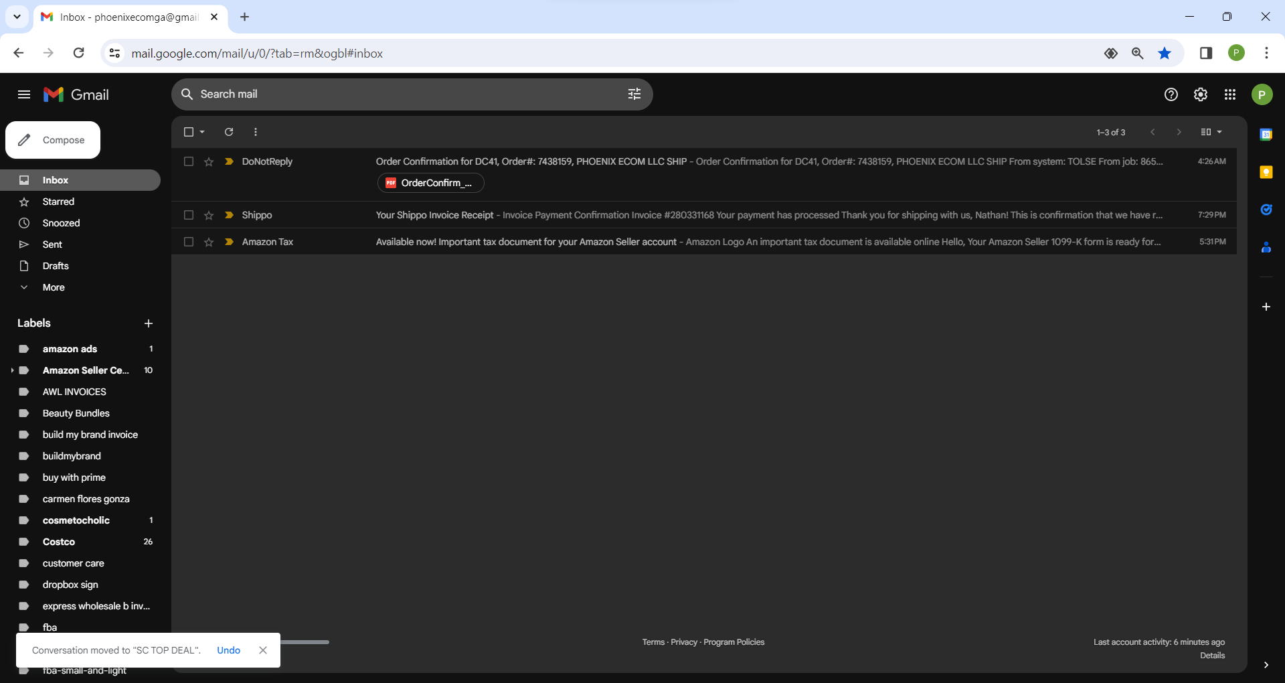Open the Amazon Tax 1099-K email
1285x683 pixels.
pyautogui.click(x=704, y=242)
